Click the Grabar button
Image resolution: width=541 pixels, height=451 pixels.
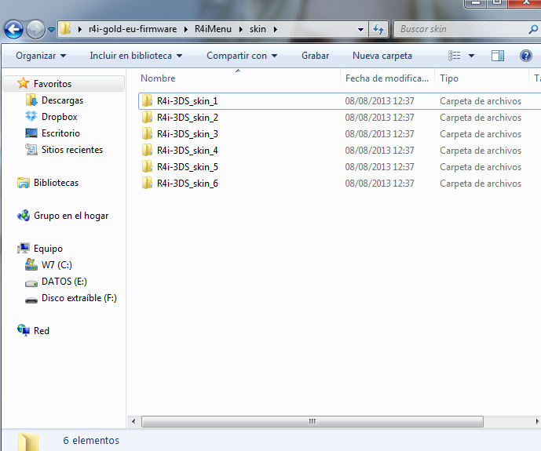coord(316,56)
